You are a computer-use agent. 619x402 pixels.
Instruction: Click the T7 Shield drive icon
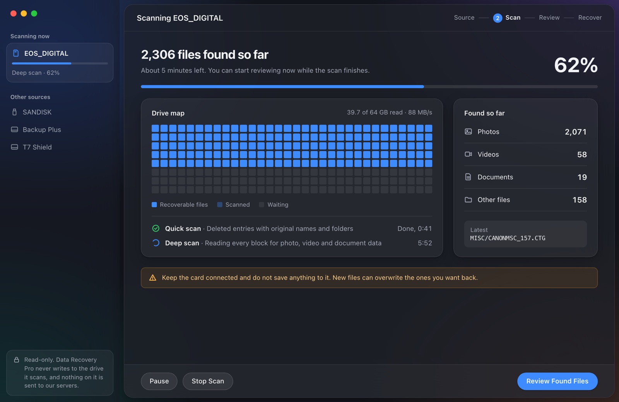tap(14, 147)
